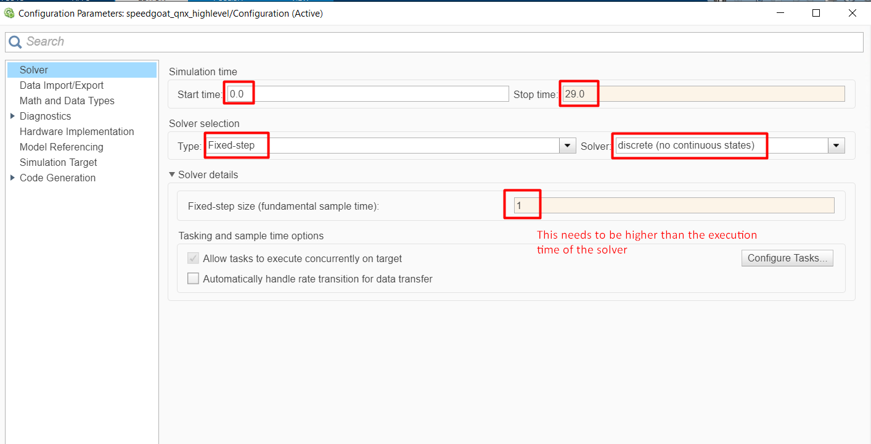Image resolution: width=871 pixels, height=444 pixels.
Task: Open the Data Import/Export pane
Action: pos(62,85)
